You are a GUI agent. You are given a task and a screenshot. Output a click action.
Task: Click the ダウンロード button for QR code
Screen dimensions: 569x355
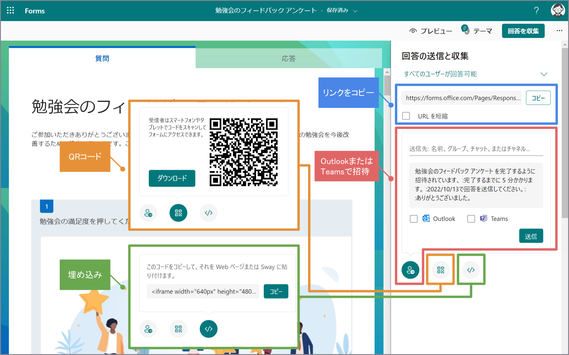tap(172, 178)
